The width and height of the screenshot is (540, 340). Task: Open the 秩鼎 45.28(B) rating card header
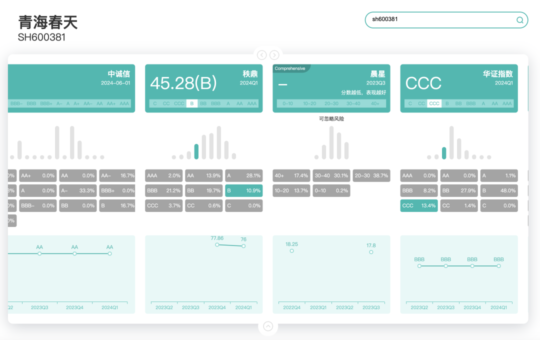point(204,88)
